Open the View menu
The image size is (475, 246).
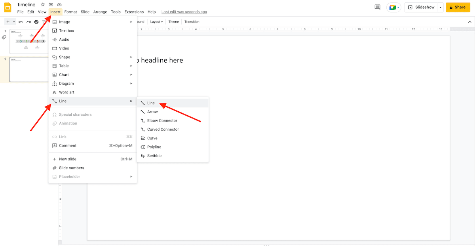coord(42,12)
